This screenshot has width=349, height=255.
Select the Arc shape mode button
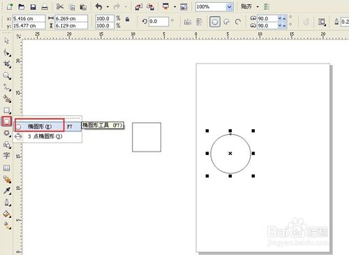pyautogui.click(x=238, y=22)
